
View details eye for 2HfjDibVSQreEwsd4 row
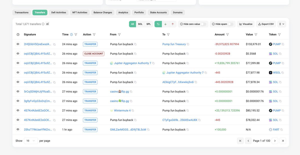coord(18,44)
